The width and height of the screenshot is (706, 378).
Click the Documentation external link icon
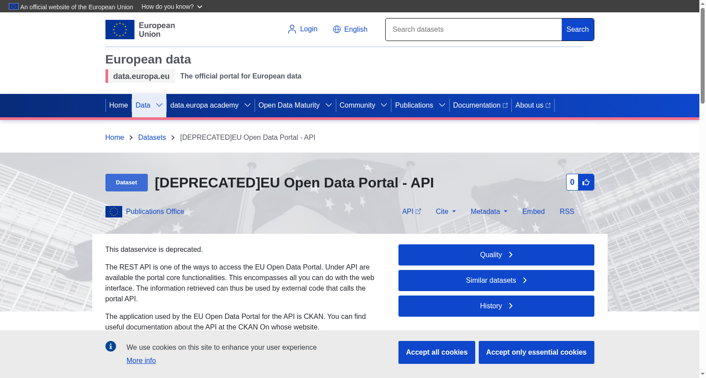click(x=505, y=105)
